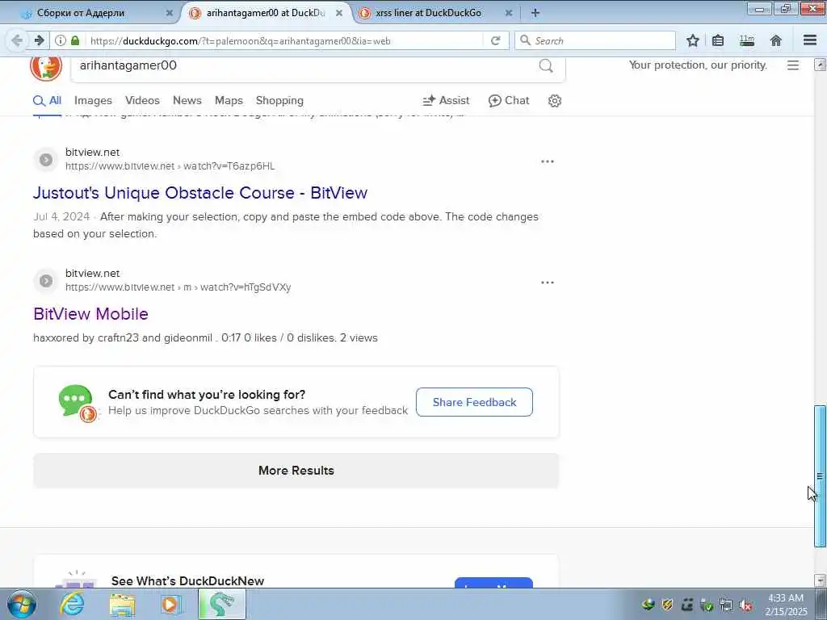Open options for the BitView Mobile result
This screenshot has width=827, height=620.
(x=548, y=283)
